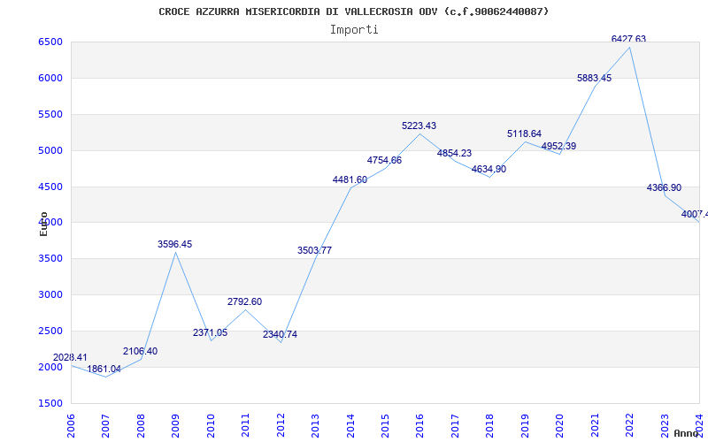
Task: Click the 2014 year label
Action: point(350,425)
